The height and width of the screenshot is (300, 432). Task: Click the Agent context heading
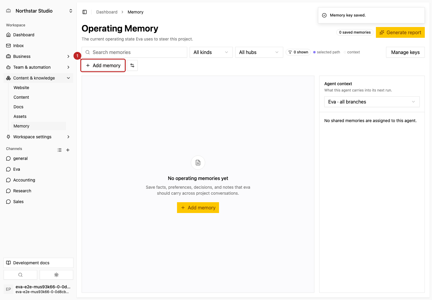tap(338, 84)
